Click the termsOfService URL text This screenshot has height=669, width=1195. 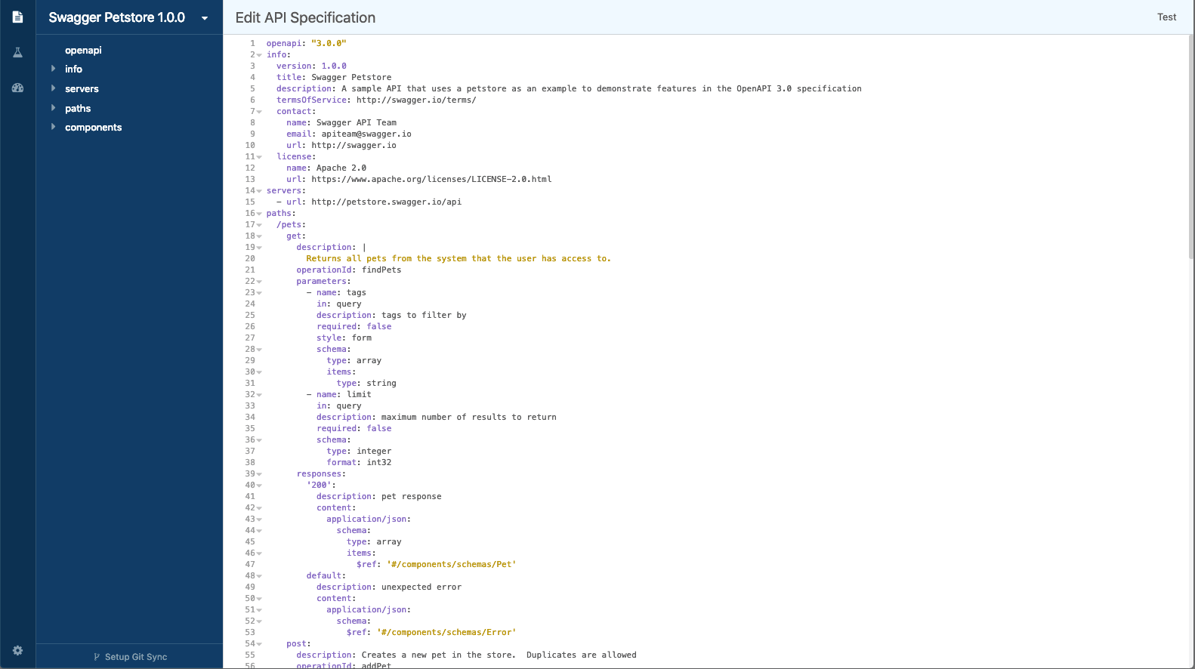[416, 100]
